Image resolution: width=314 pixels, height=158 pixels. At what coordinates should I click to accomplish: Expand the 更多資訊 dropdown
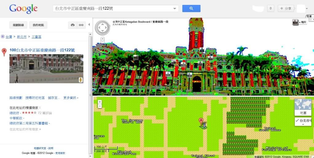71,98
